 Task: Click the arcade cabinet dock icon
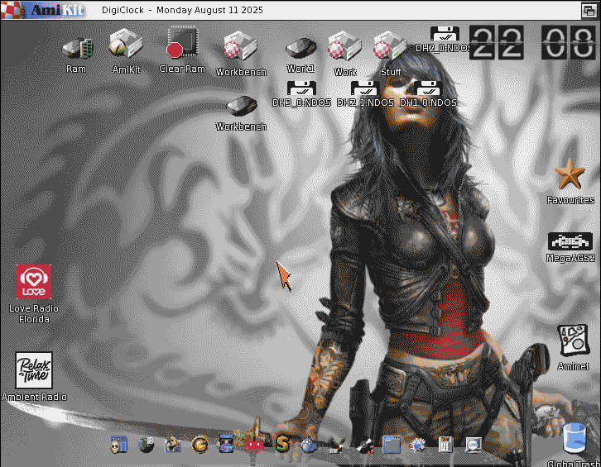[226, 445]
